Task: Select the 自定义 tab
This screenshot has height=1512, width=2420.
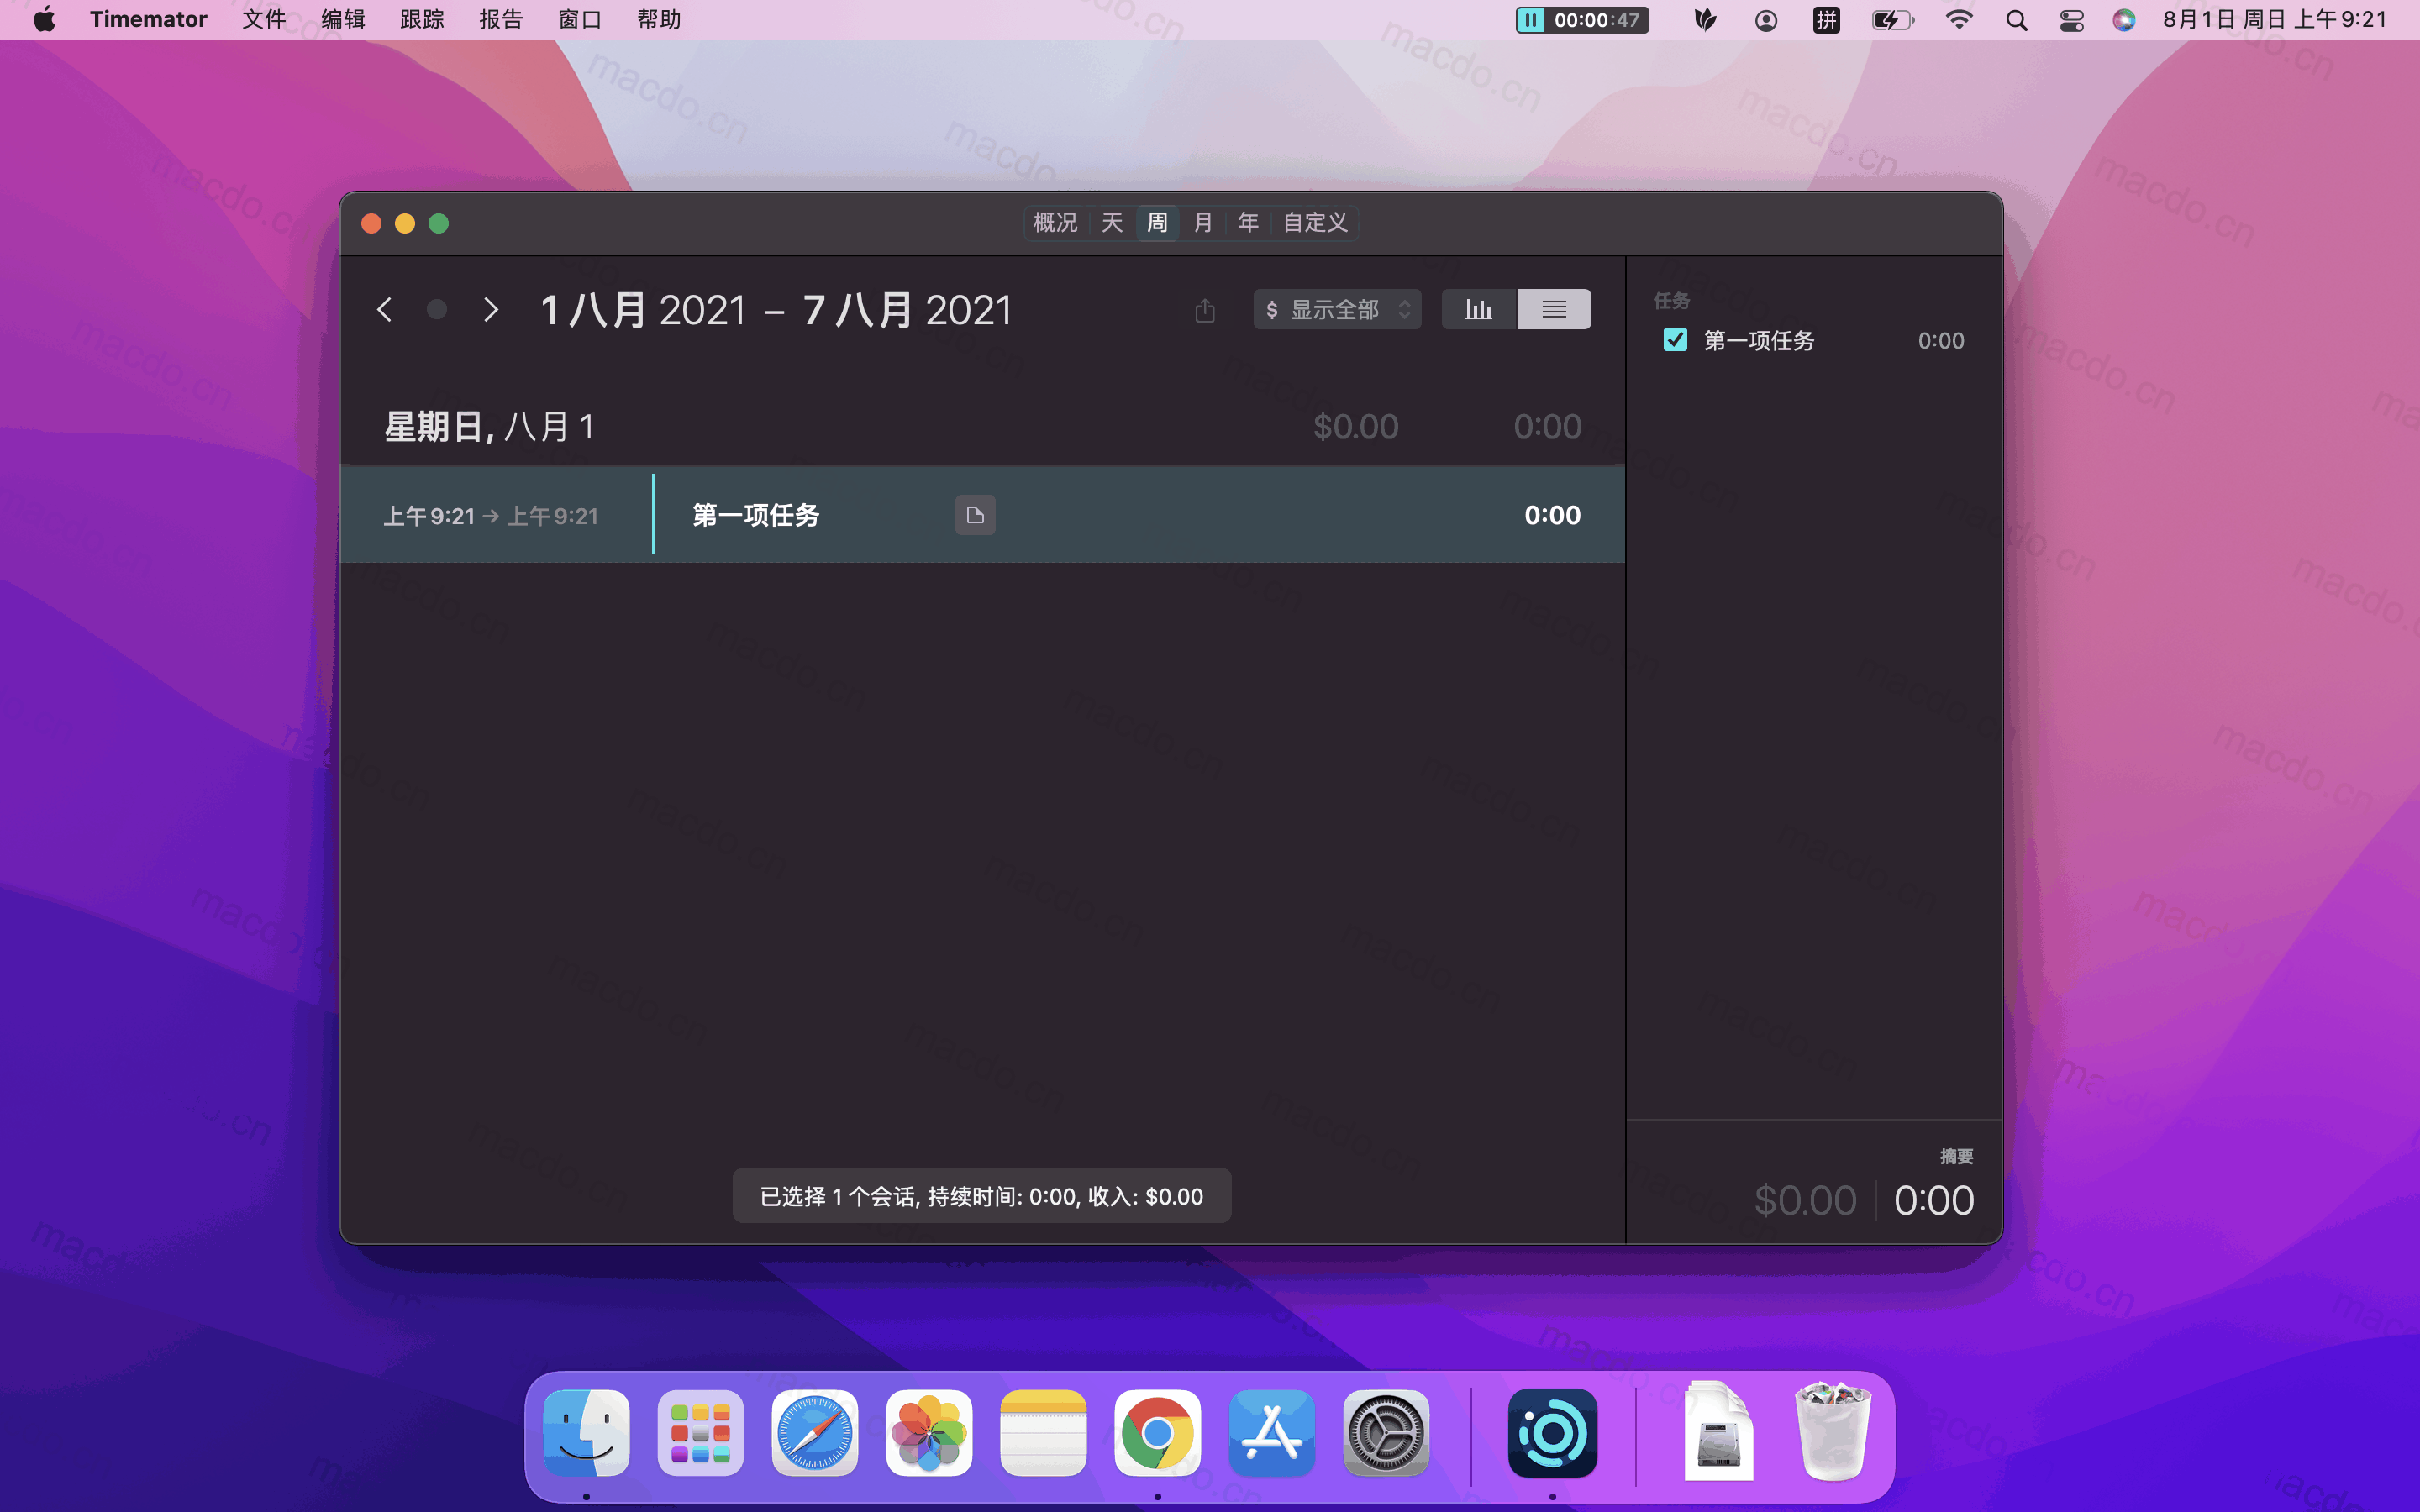Action: (1315, 222)
